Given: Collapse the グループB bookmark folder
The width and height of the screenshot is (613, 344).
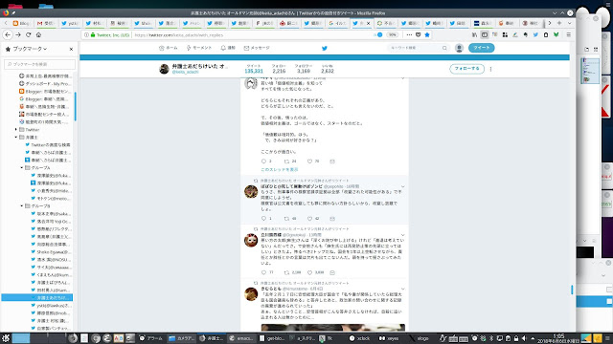Looking at the screenshot, I should coord(22,206).
